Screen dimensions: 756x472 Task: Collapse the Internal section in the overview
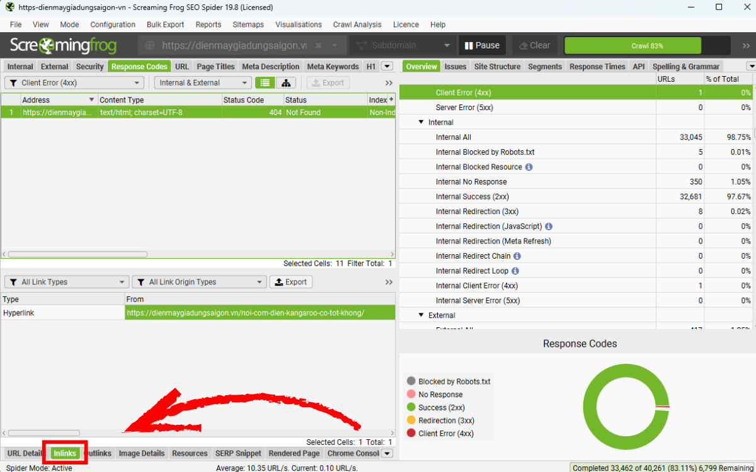click(421, 123)
